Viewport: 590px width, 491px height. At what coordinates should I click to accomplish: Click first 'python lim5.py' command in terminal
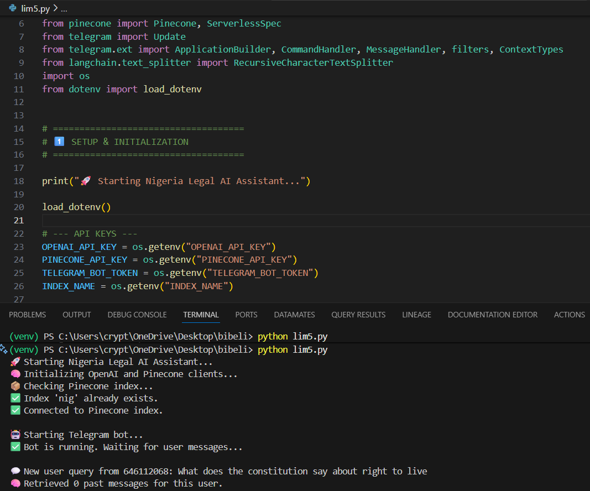tap(293, 336)
